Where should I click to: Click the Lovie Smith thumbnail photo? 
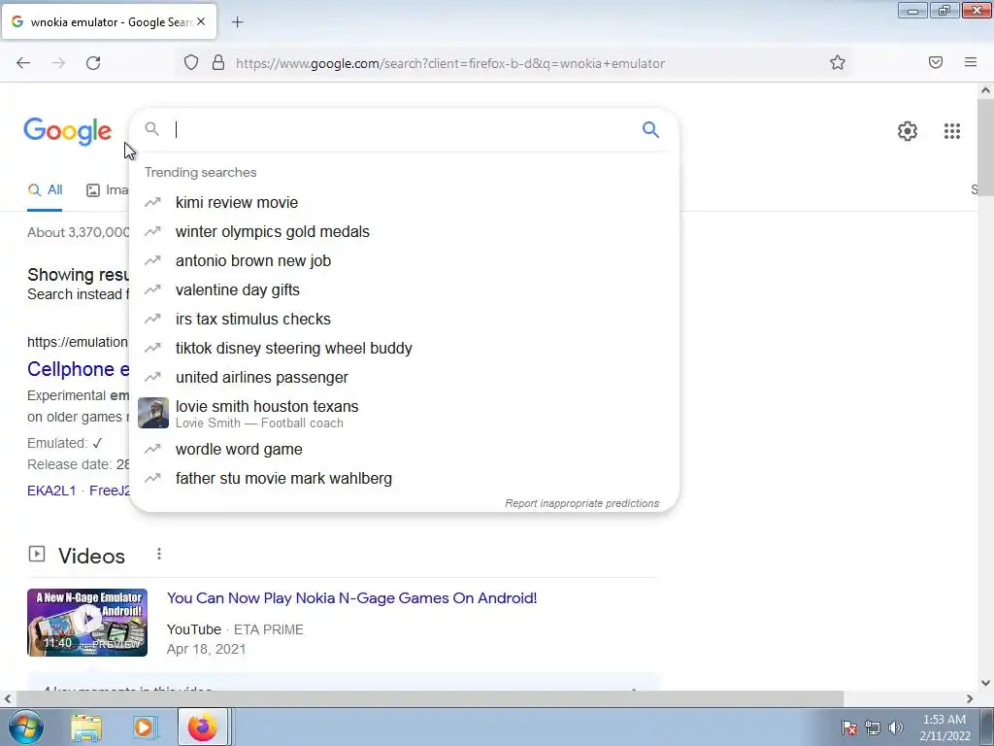pyautogui.click(x=153, y=413)
